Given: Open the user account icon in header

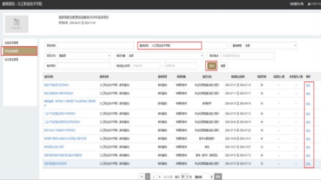Looking at the screenshot, I should 309,4.
